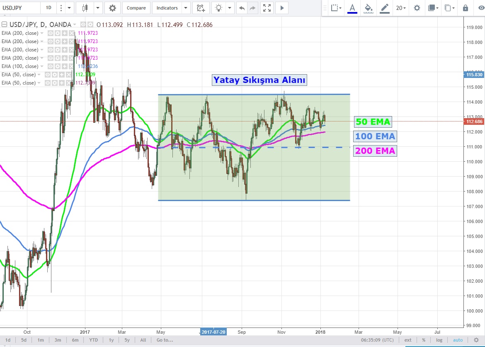Open the font size 20 dropdown

pos(401,8)
